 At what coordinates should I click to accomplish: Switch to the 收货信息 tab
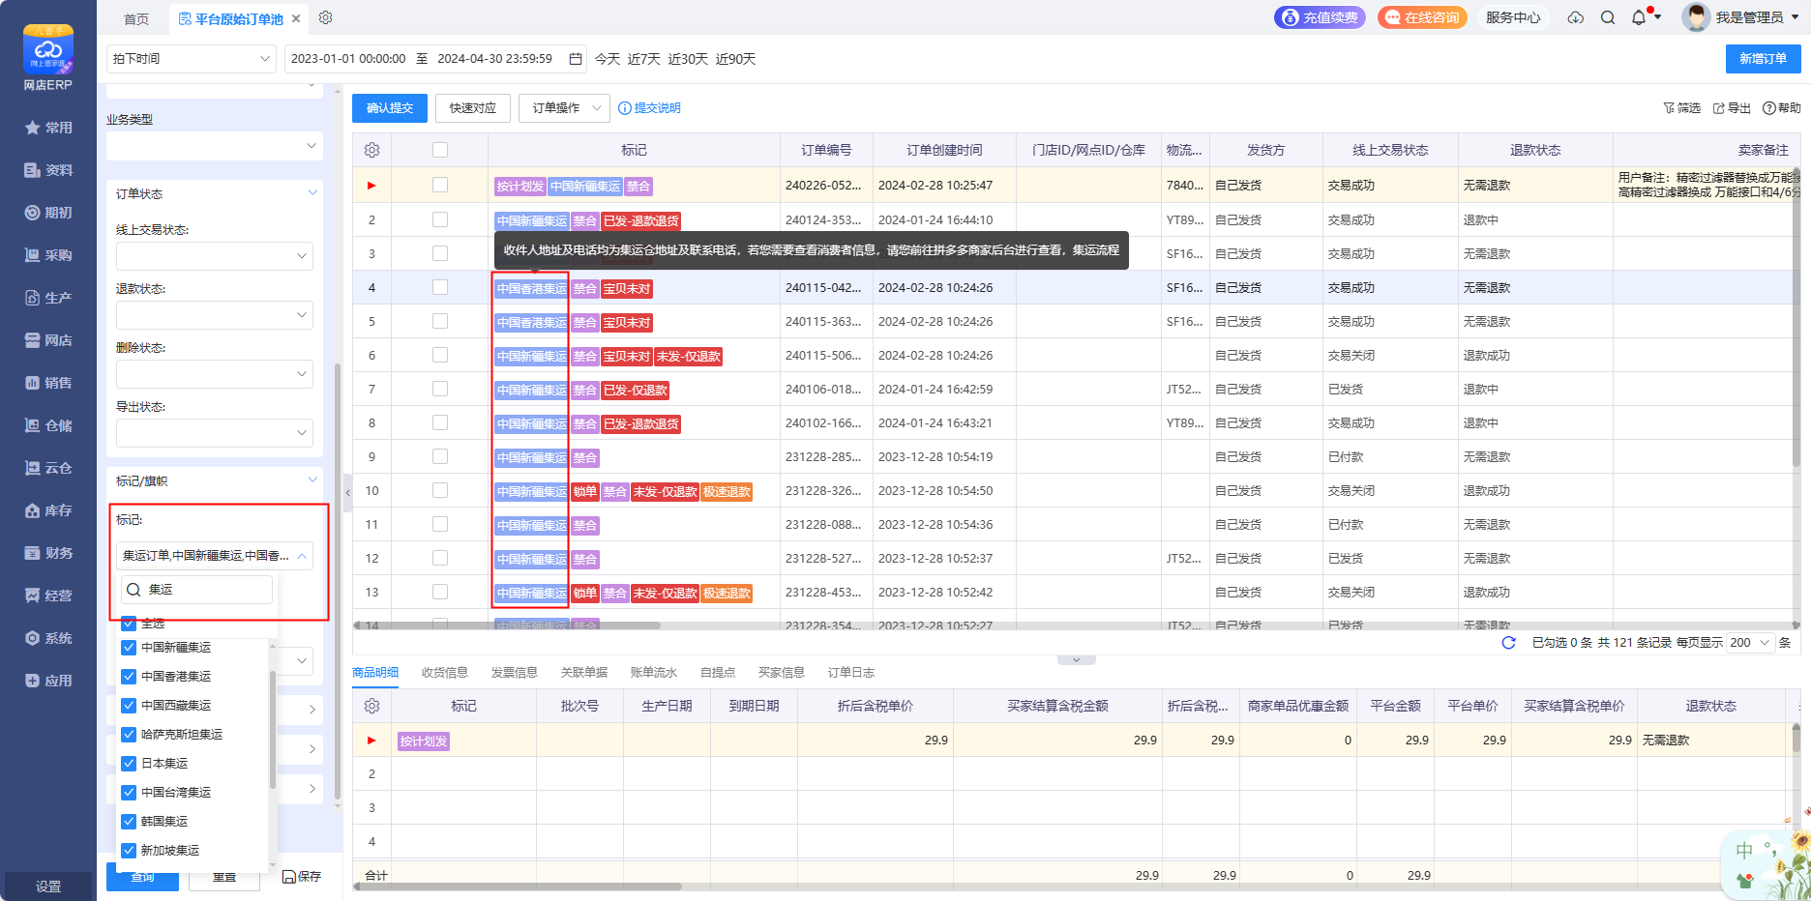click(x=445, y=673)
